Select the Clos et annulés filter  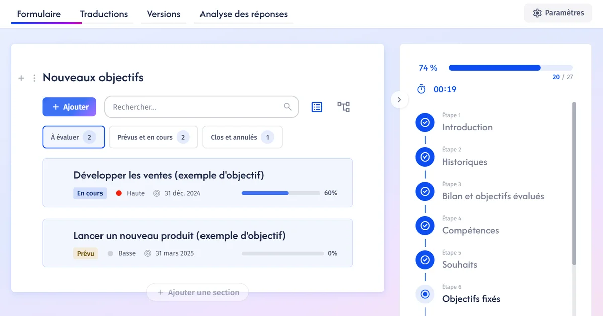point(242,137)
